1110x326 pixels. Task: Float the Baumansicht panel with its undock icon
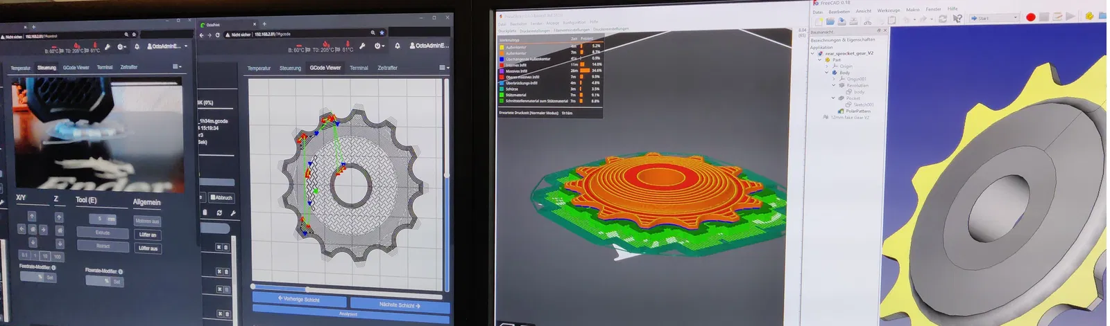pyautogui.click(x=879, y=30)
